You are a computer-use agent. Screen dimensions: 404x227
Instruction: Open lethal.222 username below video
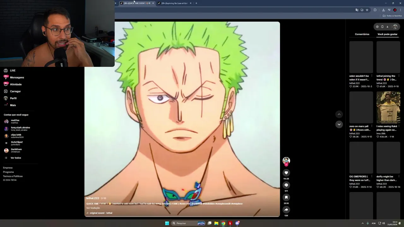[x=93, y=198]
